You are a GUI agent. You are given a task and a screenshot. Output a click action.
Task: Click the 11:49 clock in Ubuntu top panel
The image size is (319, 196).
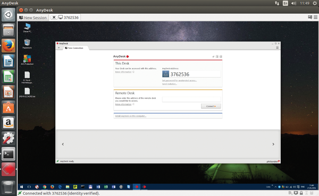pyautogui.click(x=305, y=3)
